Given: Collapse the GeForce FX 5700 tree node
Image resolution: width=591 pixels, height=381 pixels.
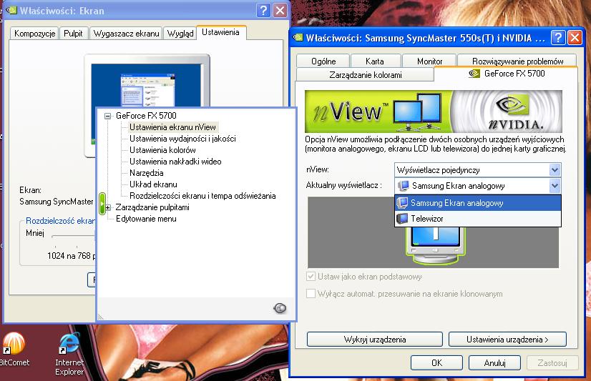Looking at the screenshot, I should (108, 116).
